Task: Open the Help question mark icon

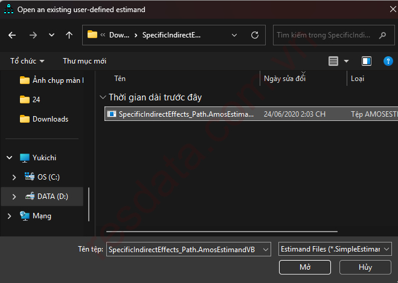Action: point(388,61)
